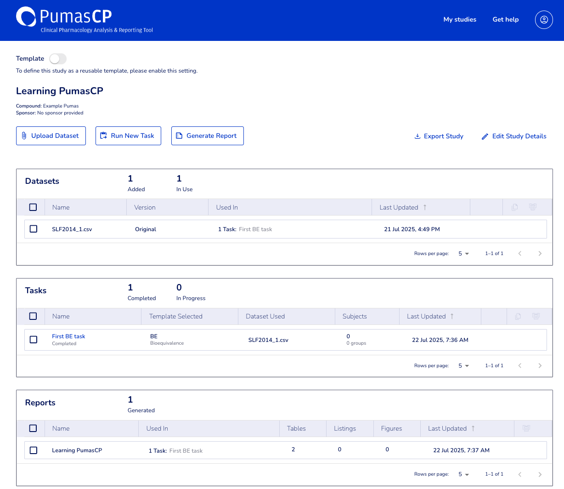Screen dimensions: 564x489
Task: Tick the Learning PumasCP report checkbox
Action: 34,450
